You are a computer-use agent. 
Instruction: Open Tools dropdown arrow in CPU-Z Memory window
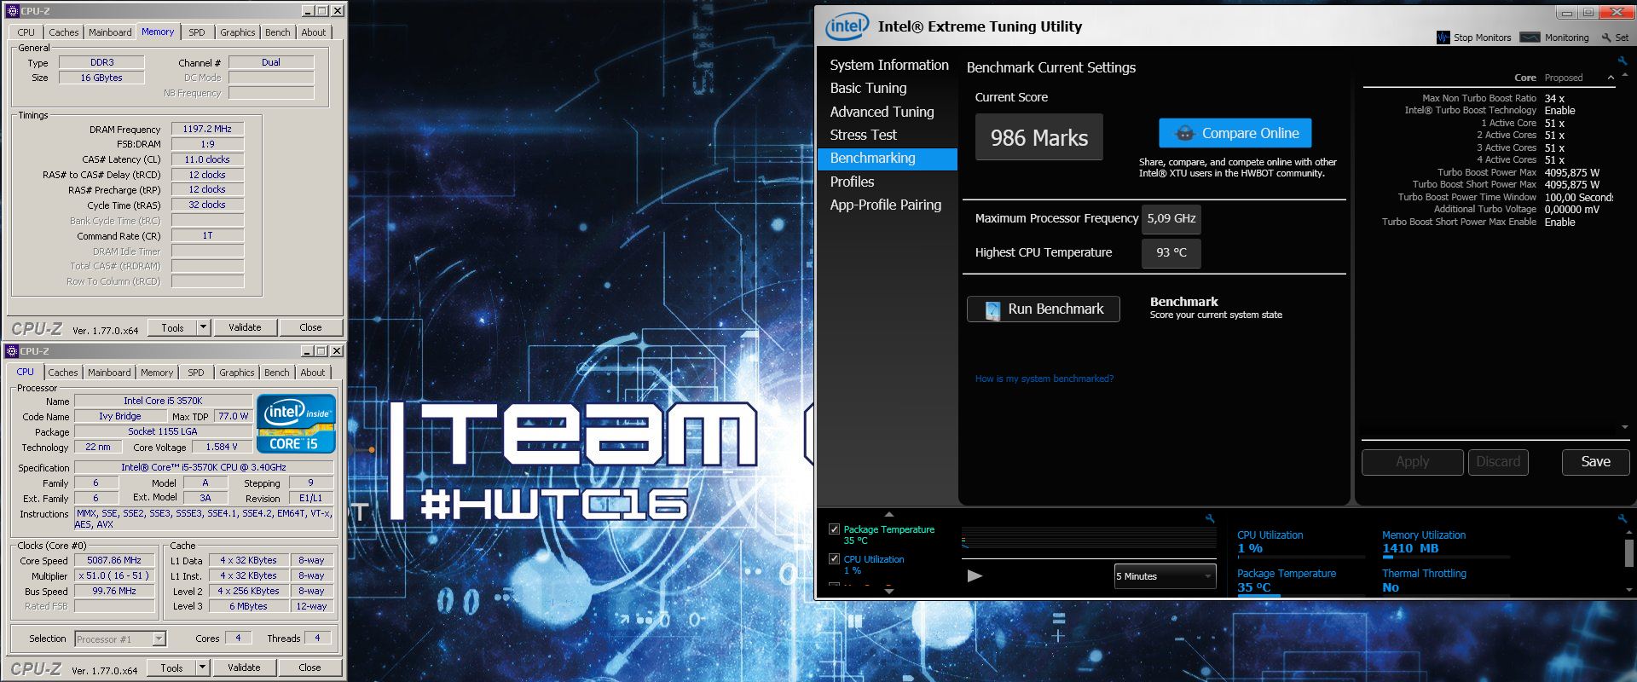[203, 327]
